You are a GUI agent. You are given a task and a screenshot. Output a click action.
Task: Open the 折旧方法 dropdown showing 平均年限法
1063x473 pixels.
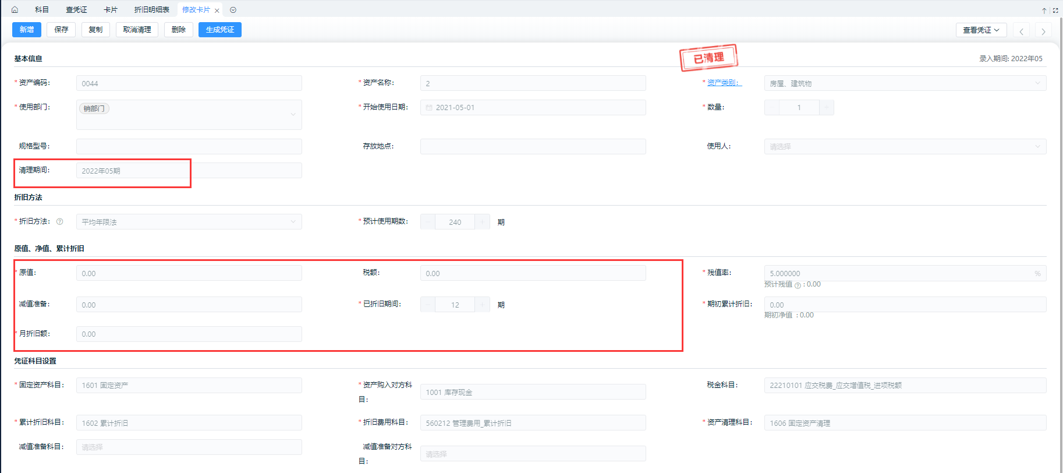point(189,222)
